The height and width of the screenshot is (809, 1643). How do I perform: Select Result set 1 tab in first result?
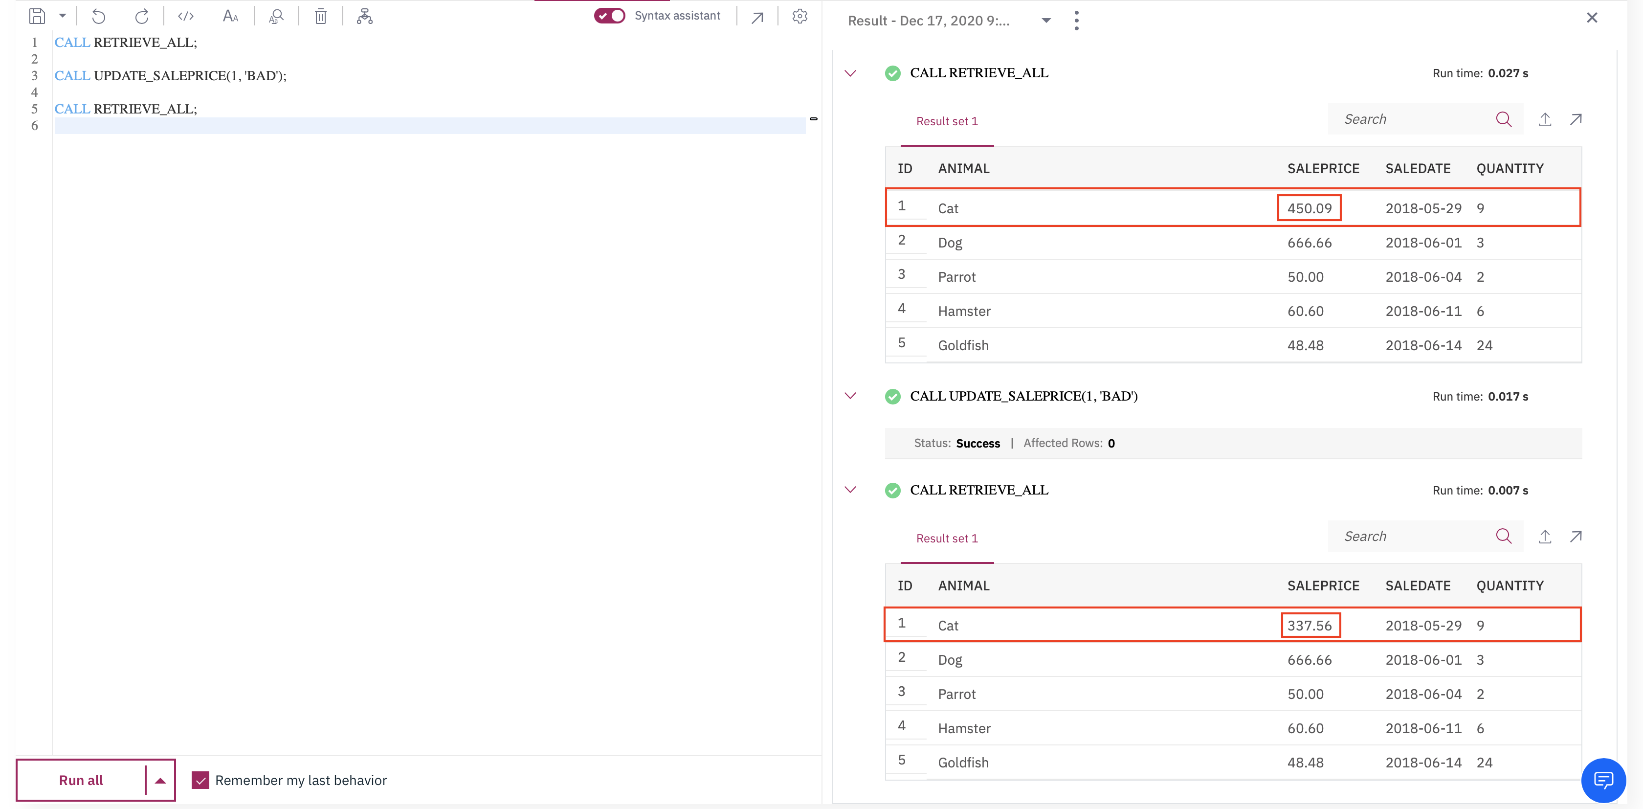[947, 121]
